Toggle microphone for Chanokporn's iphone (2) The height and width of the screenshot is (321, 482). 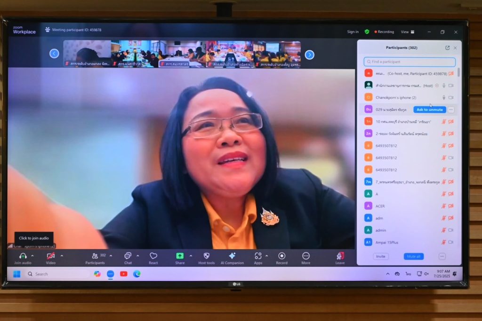pyautogui.click(x=444, y=98)
